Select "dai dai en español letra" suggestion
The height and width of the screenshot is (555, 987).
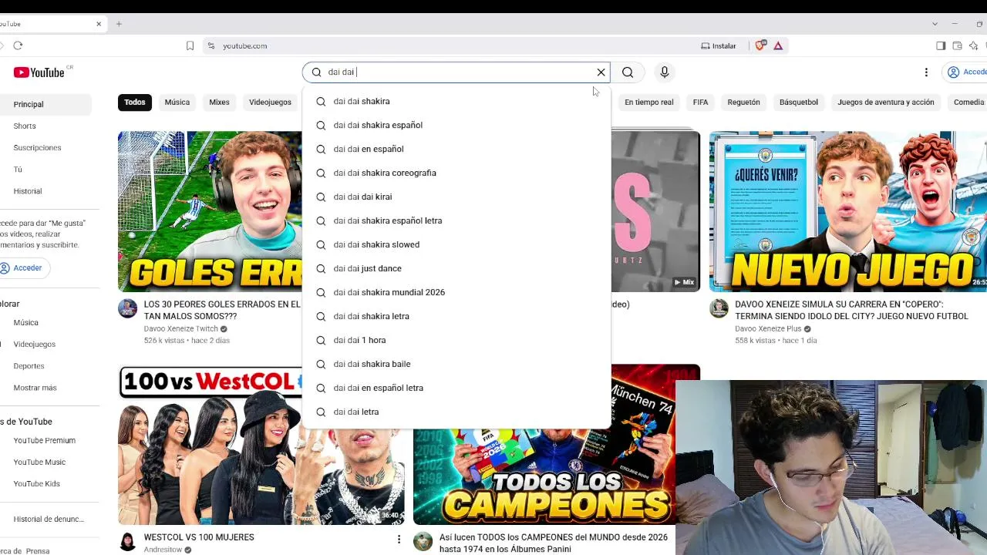click(x=456, y=388)
